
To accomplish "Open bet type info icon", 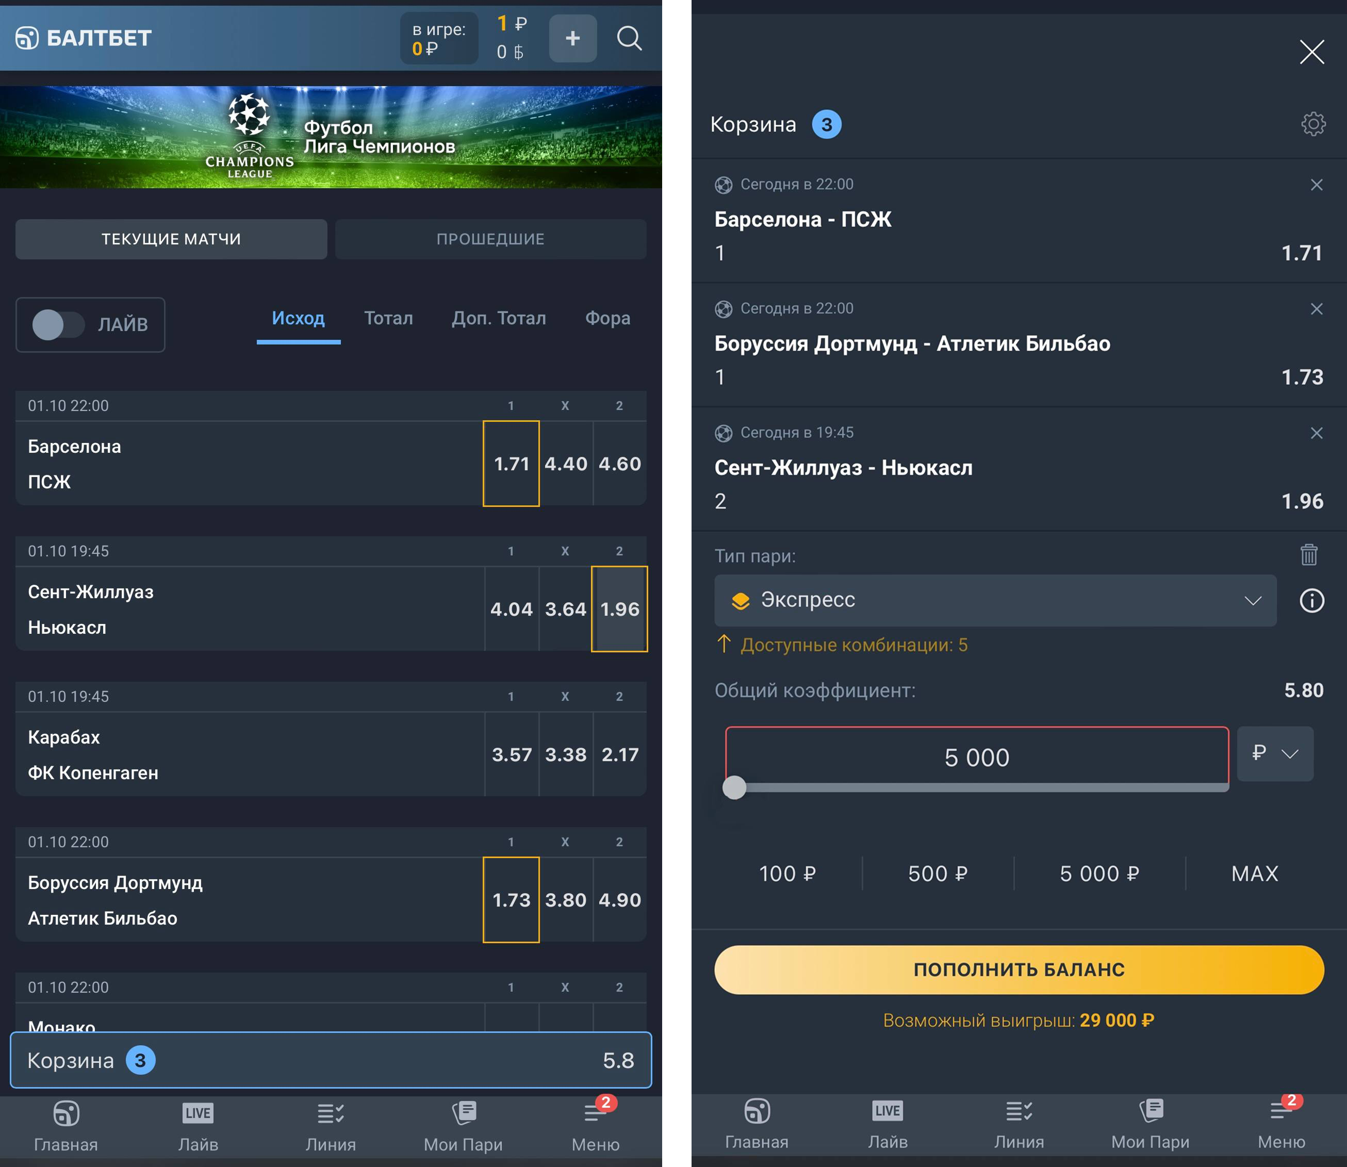I will tap(1311, 600).
